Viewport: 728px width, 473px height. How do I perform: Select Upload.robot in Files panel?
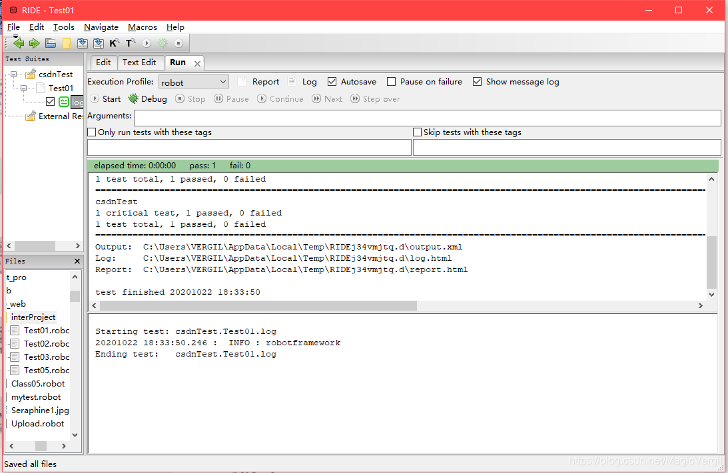[37, 423]
